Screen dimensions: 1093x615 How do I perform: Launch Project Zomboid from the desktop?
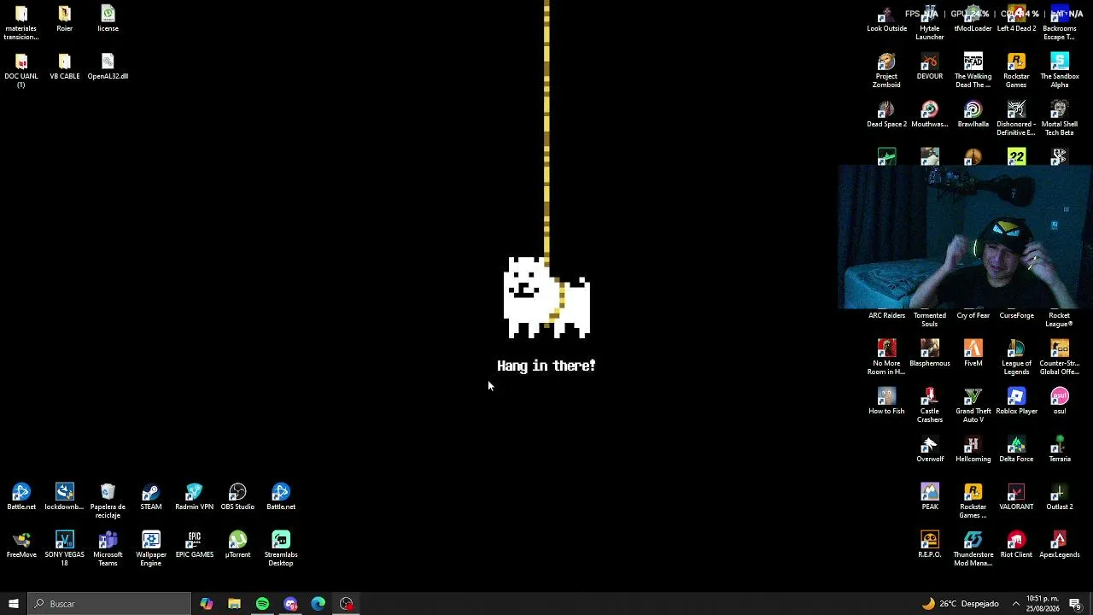(x=886, y=70)
